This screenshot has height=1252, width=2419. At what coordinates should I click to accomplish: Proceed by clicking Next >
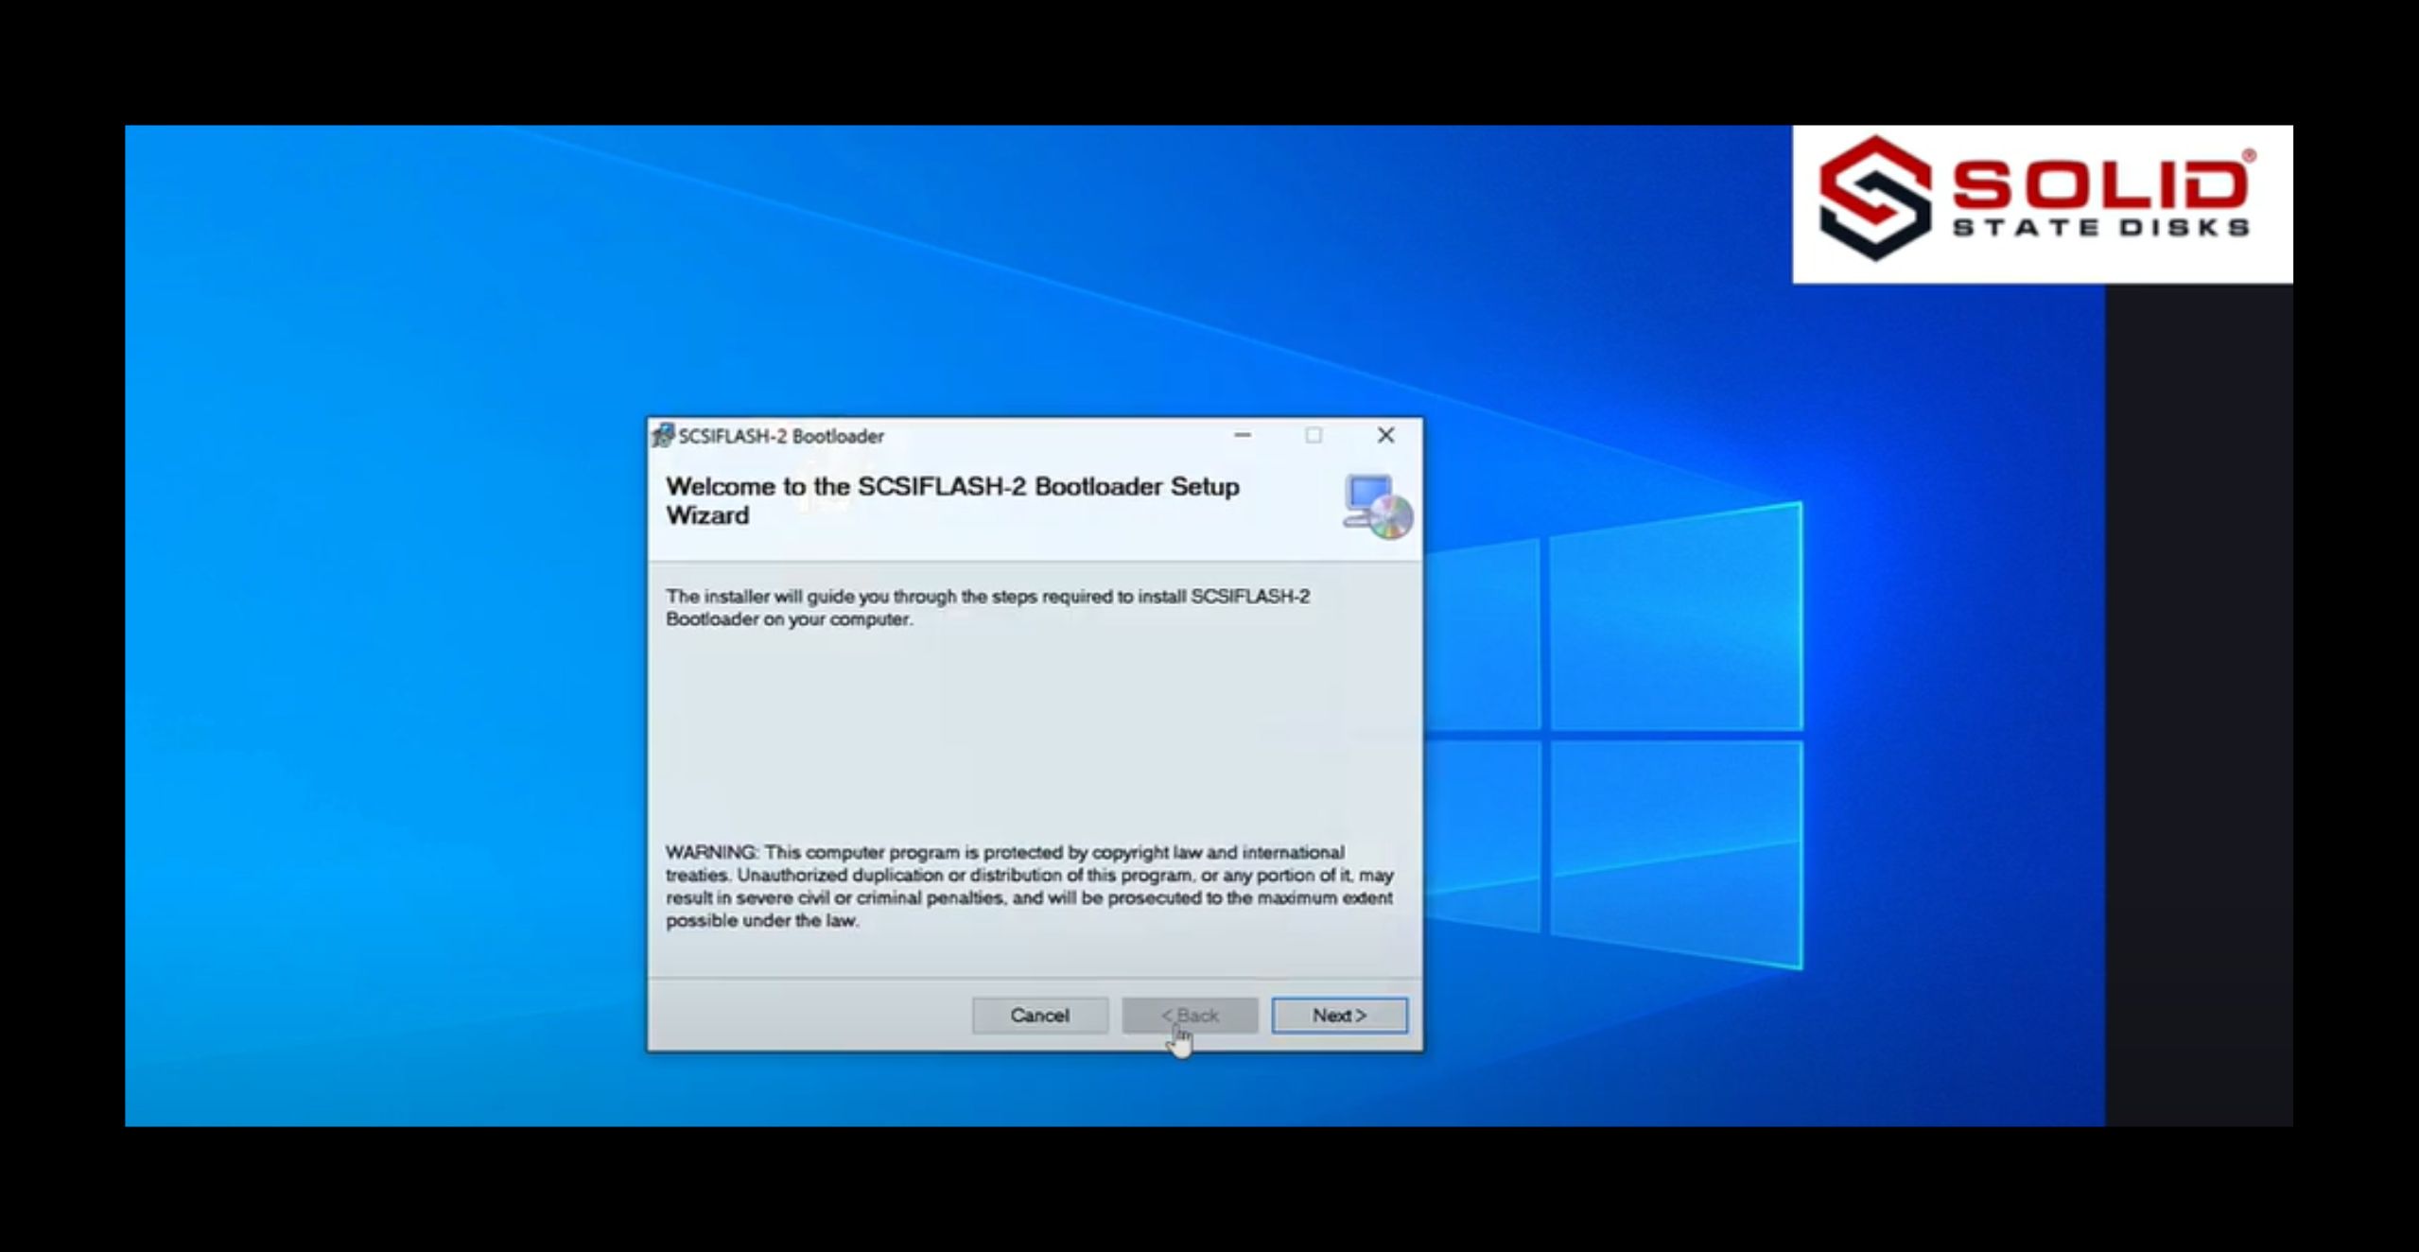[x=1339, y=1015]
